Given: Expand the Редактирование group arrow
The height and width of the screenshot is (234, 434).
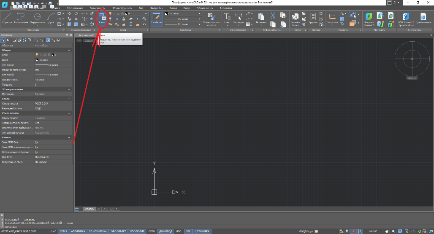Looking at the screenshot, I should coord(95,30).
